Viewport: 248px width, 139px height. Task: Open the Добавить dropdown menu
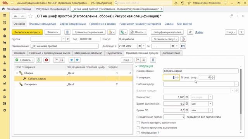(24, 60)
